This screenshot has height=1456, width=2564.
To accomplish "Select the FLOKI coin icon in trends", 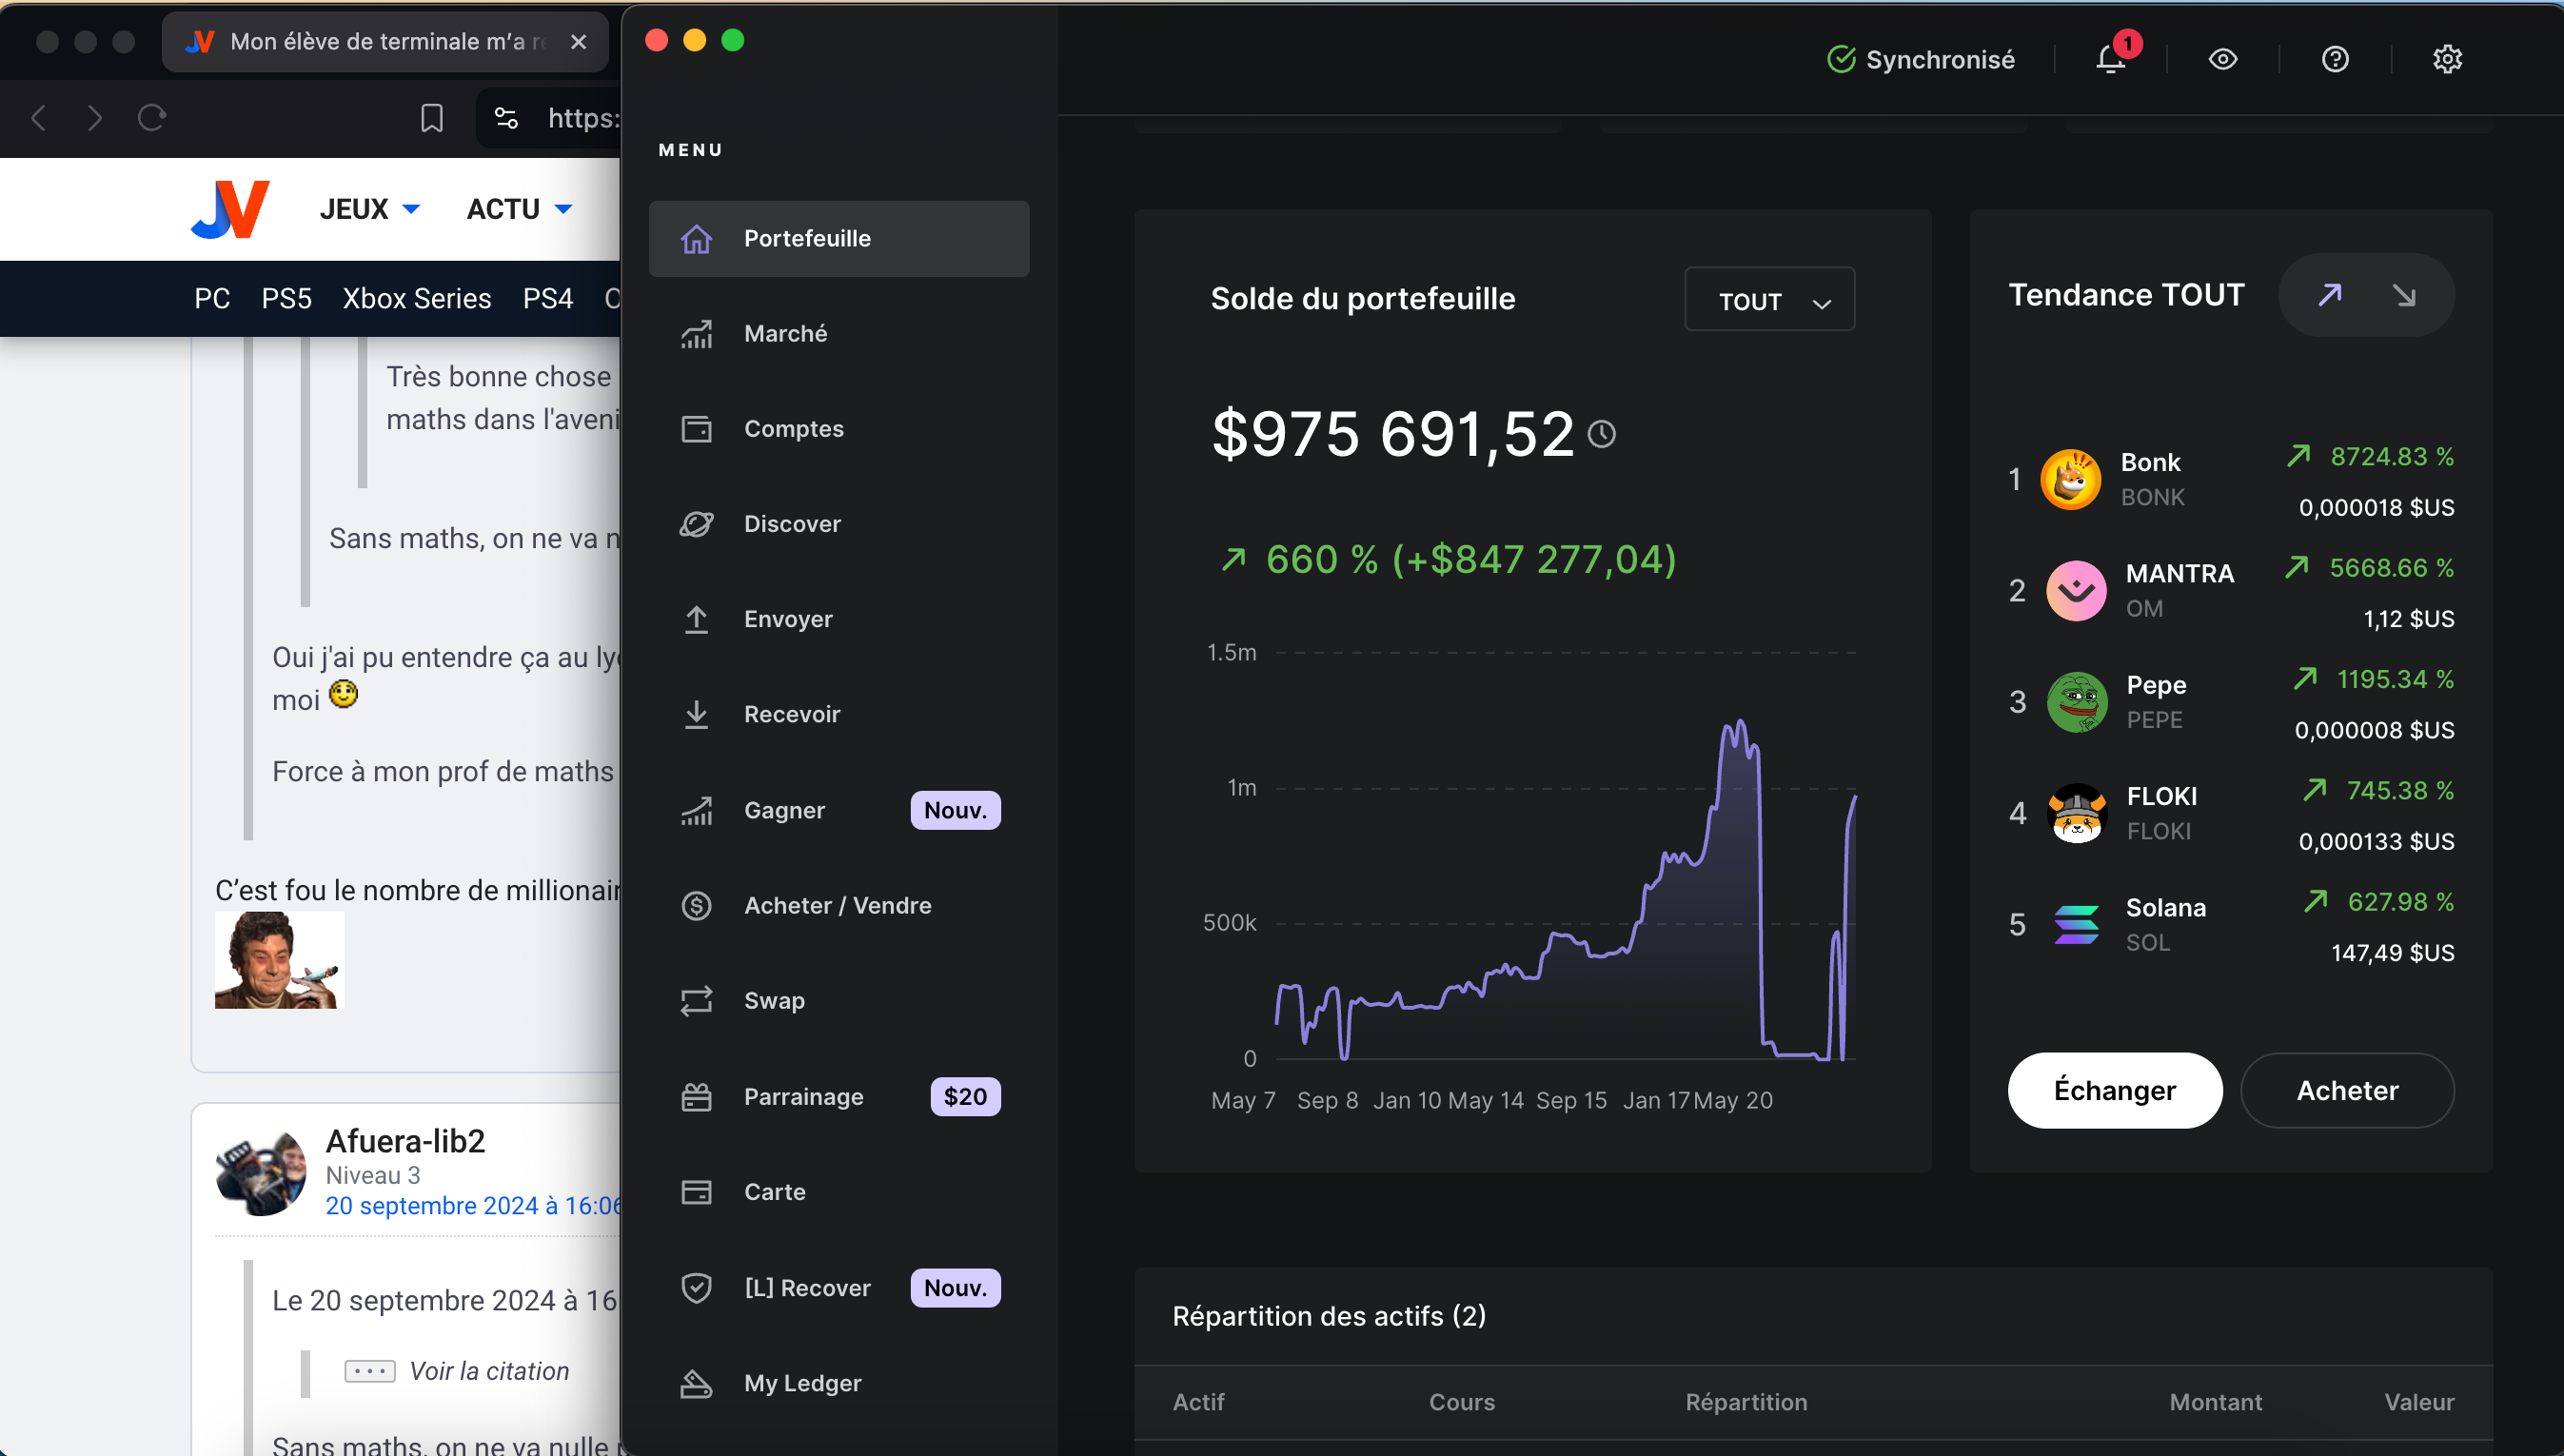I will pos(2076,813).
